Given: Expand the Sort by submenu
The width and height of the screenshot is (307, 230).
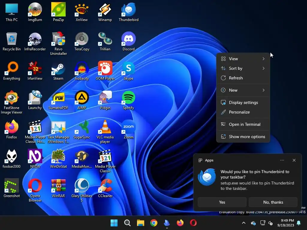Looking at the screenshot, I should [243, 68].
